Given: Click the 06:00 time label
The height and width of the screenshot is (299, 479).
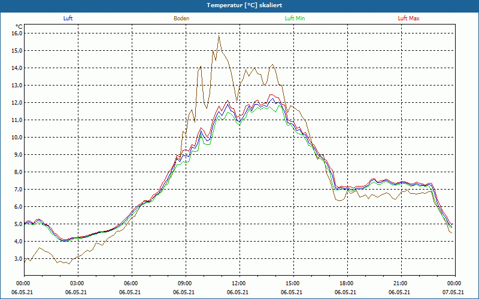Looking at the screenshot, I should click(x=132, y=283).
